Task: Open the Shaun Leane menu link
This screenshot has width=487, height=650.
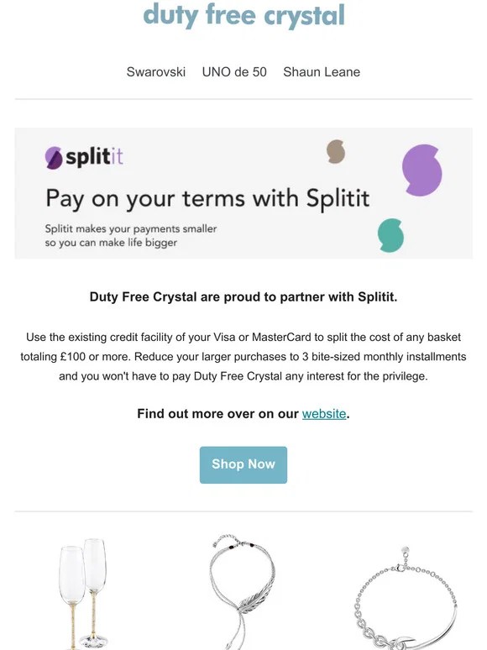Action: coord(322,71)
